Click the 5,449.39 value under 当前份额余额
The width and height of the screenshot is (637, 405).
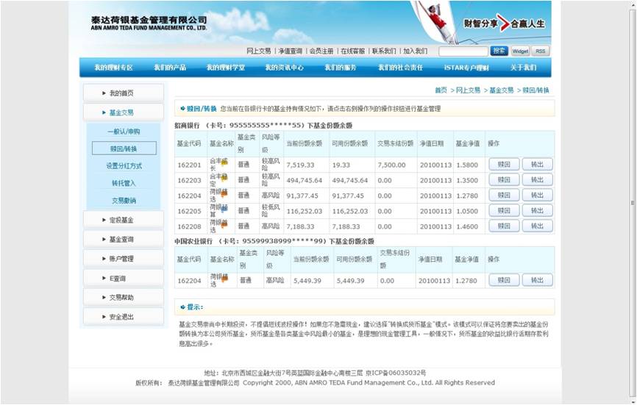pos(307,281)
